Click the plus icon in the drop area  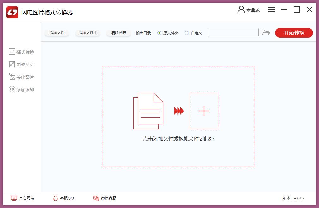[204, 111]
